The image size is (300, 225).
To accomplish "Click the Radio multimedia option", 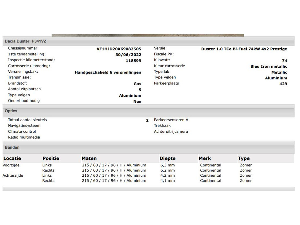I will click(x=24, y=137).
